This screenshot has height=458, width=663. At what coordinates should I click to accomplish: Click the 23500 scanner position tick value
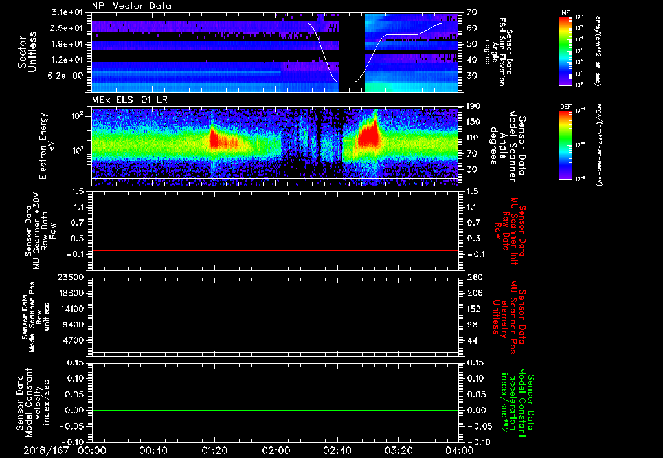[x=70, y=277]
